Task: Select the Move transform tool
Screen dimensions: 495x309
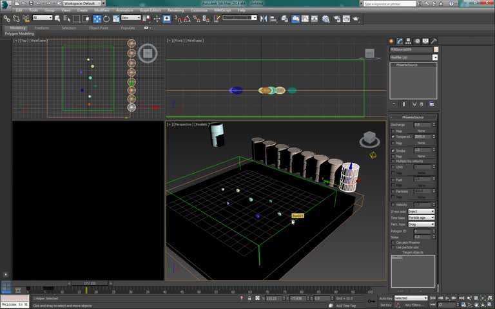Action: (97, 19)
